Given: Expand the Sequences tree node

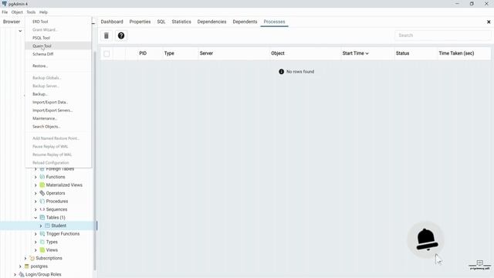Looking at the screenshot, I should 36,209.
